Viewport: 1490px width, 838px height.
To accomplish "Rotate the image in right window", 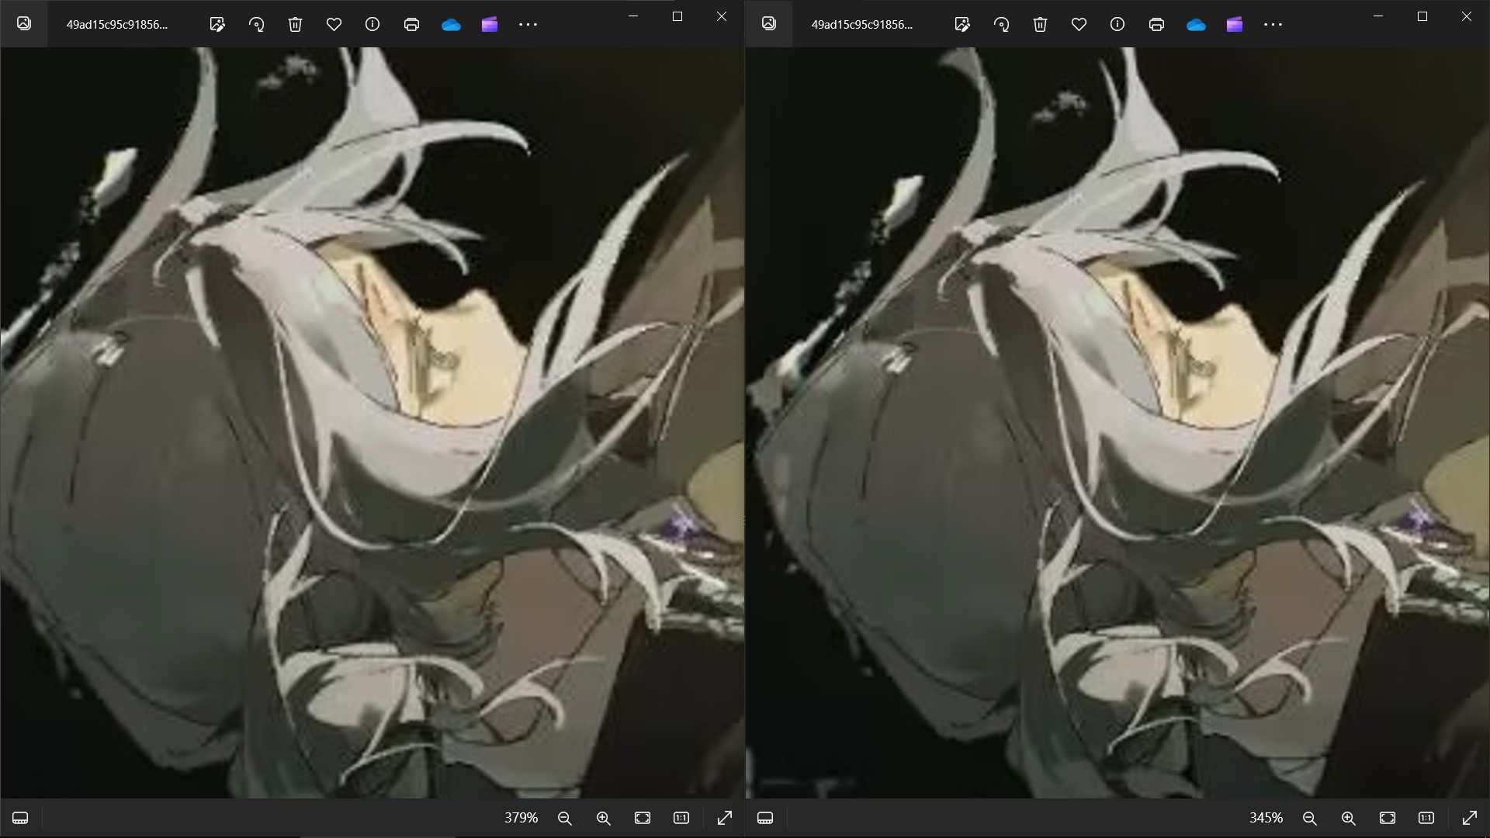I will 1001,24.
